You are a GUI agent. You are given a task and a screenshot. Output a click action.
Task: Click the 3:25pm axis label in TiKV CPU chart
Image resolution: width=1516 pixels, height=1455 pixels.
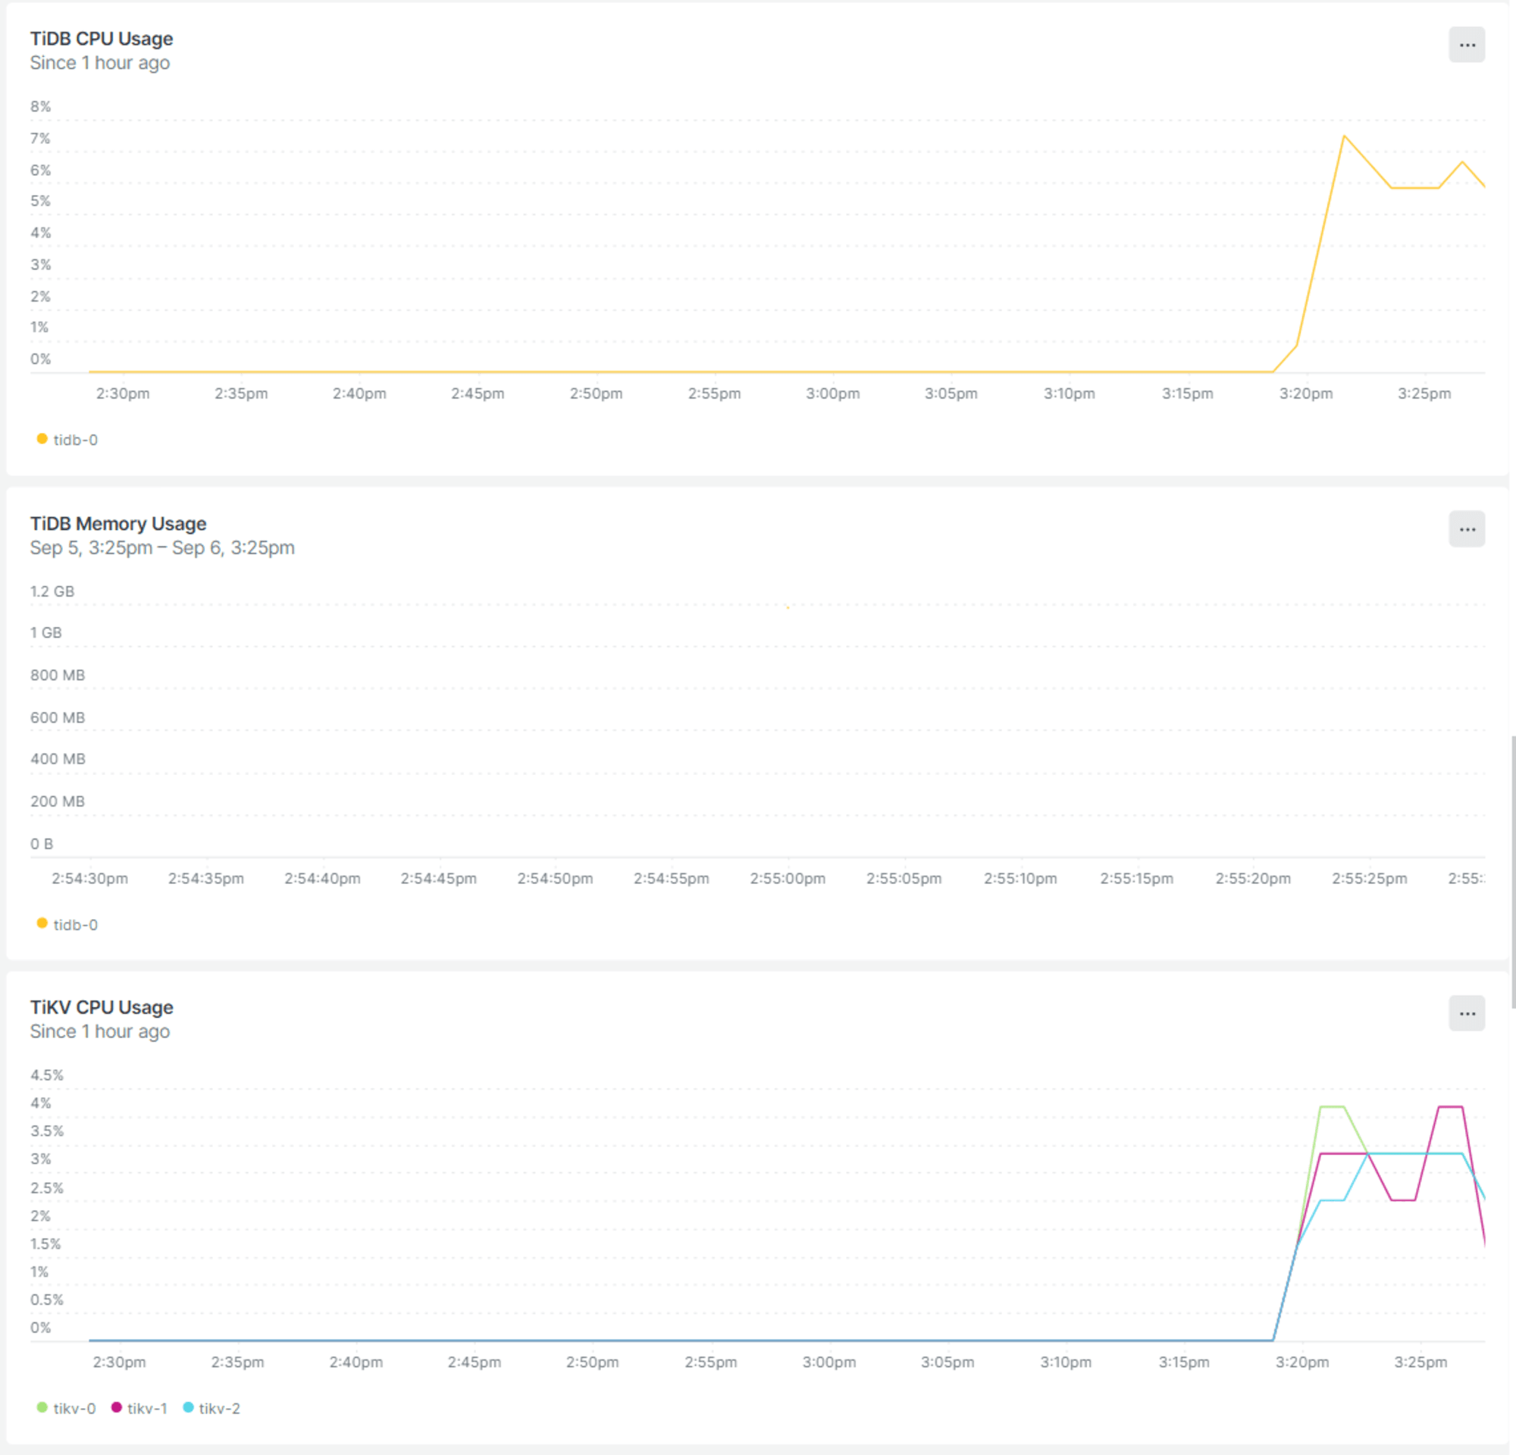tap(1420, 1362)
